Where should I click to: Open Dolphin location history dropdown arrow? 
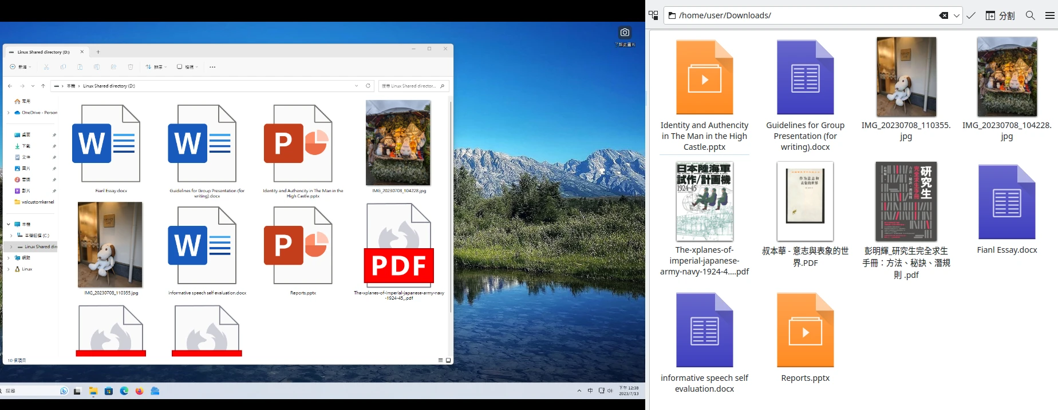click(956, 15)
